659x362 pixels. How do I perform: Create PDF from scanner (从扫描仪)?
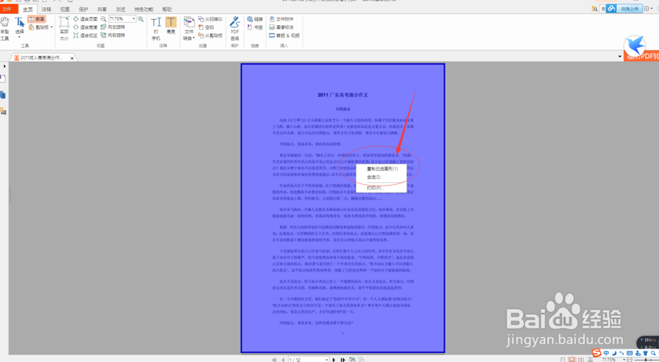[211, 19]
